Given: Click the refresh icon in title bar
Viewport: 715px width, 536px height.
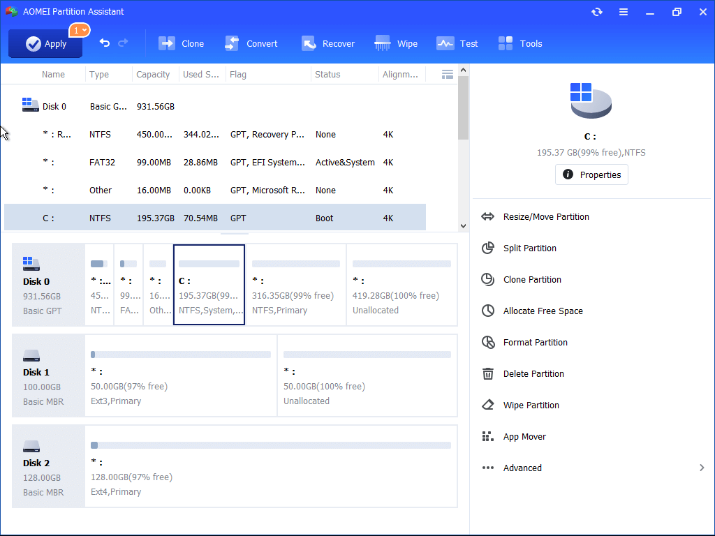Looking at the screenshot, I should pyautogui.click(x=597, y=12).
